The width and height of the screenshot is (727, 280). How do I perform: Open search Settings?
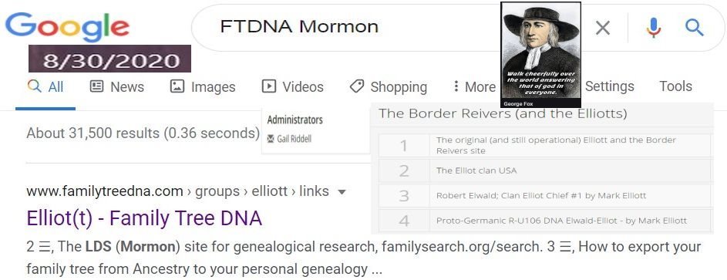point(609,86)
